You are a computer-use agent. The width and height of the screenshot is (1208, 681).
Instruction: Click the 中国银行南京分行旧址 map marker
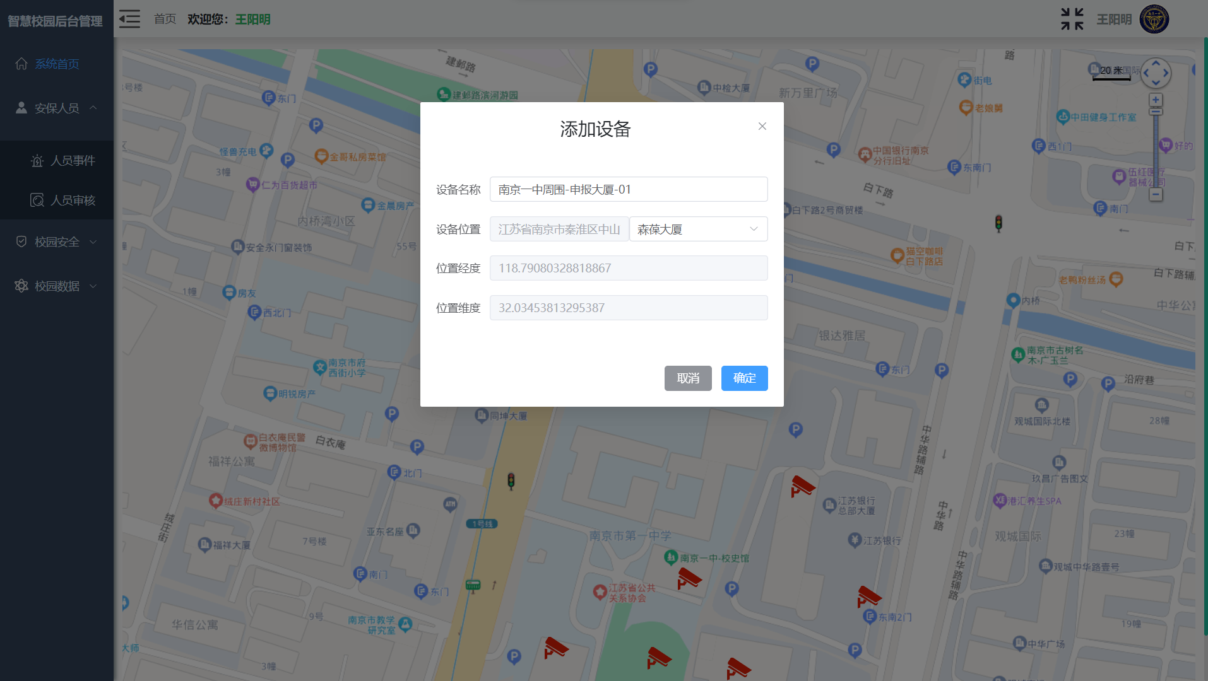865,154
